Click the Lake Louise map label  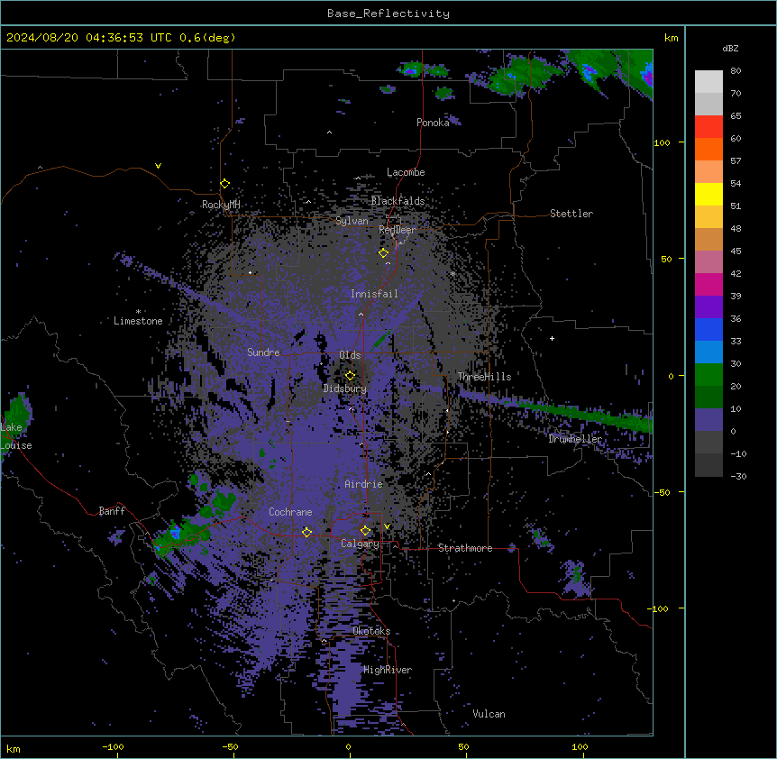tap(16, 436)
